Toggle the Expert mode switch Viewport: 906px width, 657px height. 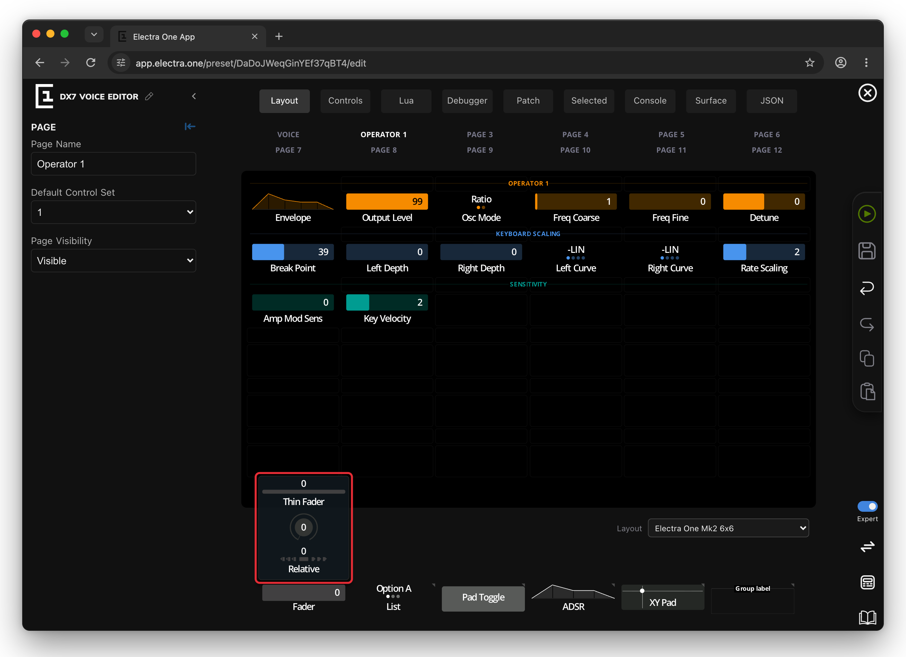tap(867, 506)
